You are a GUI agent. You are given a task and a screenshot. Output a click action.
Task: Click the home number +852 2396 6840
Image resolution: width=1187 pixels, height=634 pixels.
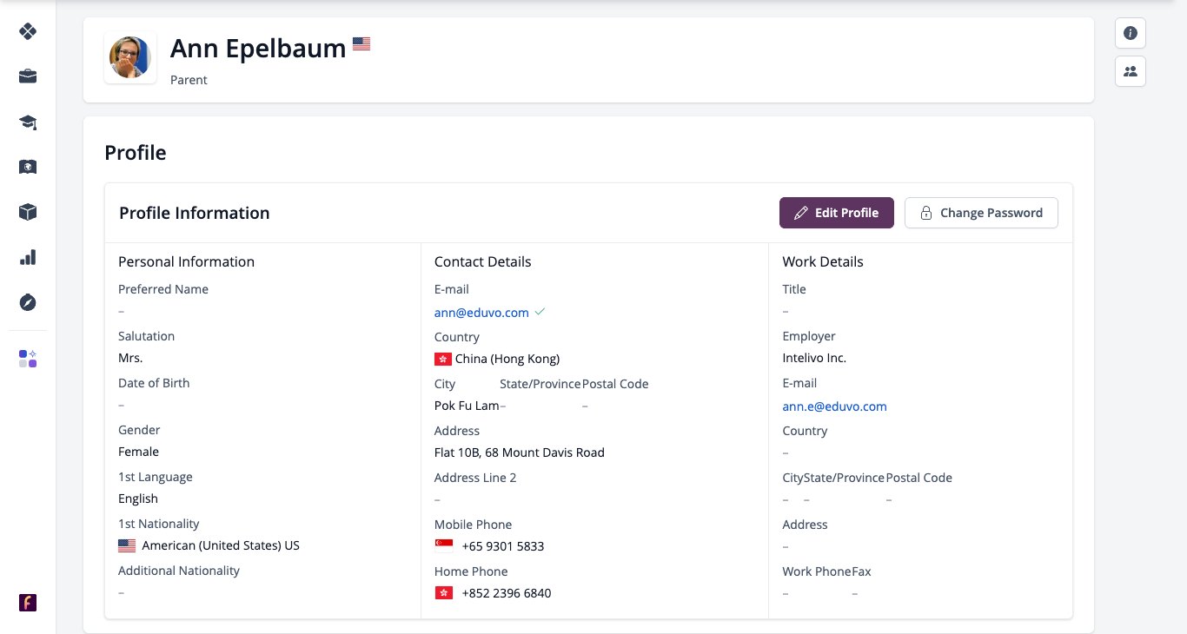point(507,593)
